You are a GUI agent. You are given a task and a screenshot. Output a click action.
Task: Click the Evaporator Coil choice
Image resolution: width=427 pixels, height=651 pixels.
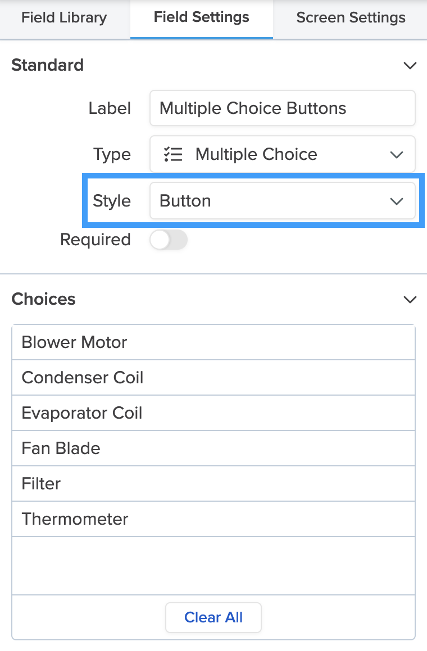tap(213, 413)
